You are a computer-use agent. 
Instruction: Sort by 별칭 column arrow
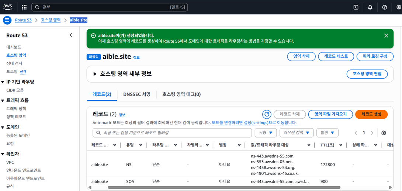(x=239, y=145)
